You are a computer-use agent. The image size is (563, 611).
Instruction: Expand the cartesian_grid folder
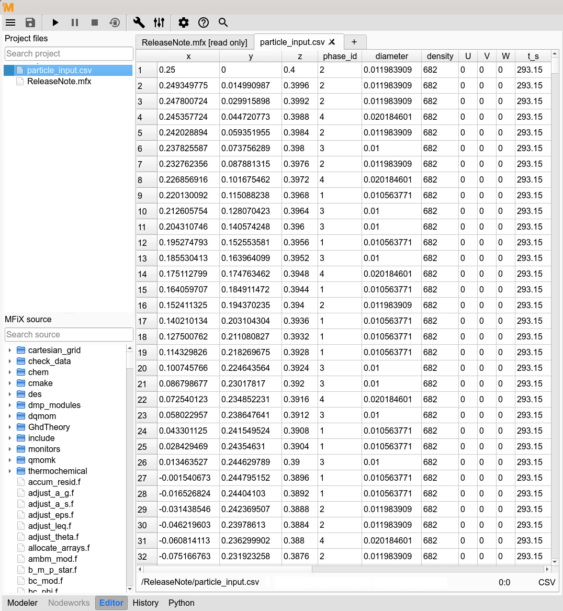click(x=10, y=350)
